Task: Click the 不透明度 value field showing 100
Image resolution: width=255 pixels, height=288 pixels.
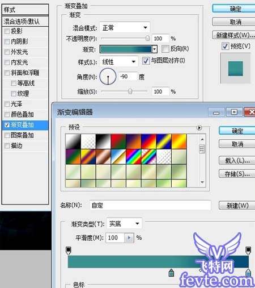Action: click(x=160, y=39)
